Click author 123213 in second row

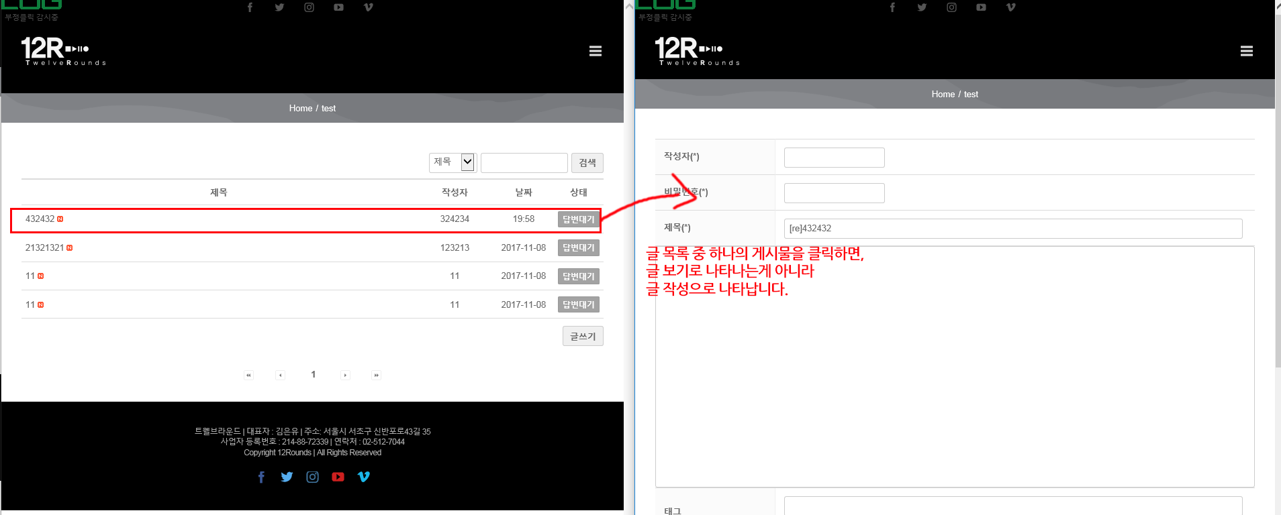click(x=455, y=248)
